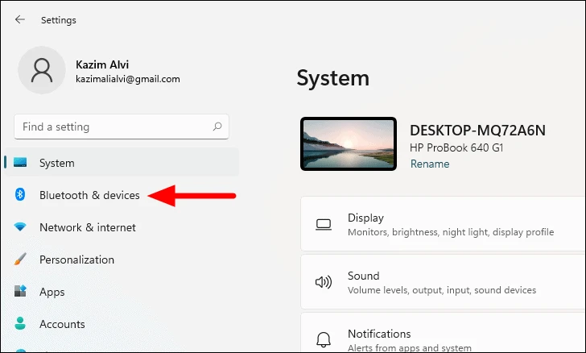Go to Personalization settings
The image size is (586, 353).
tap(122, 260)
